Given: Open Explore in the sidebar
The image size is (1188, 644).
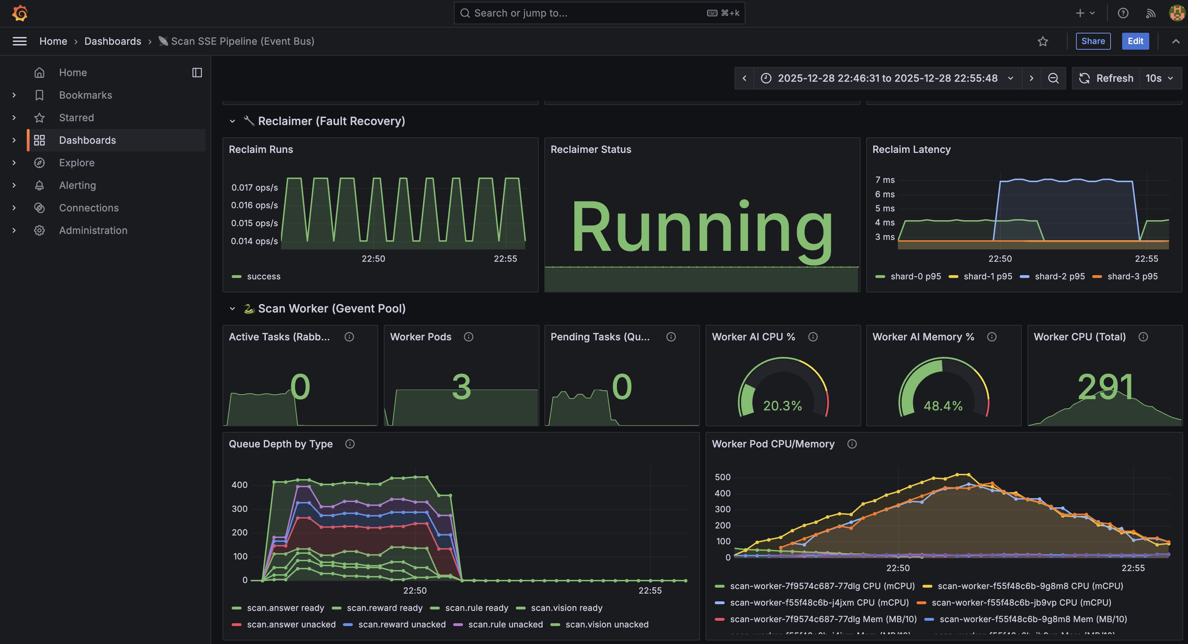Looking at the screenshot, I should pyautogui.click(x=76, y=163).
